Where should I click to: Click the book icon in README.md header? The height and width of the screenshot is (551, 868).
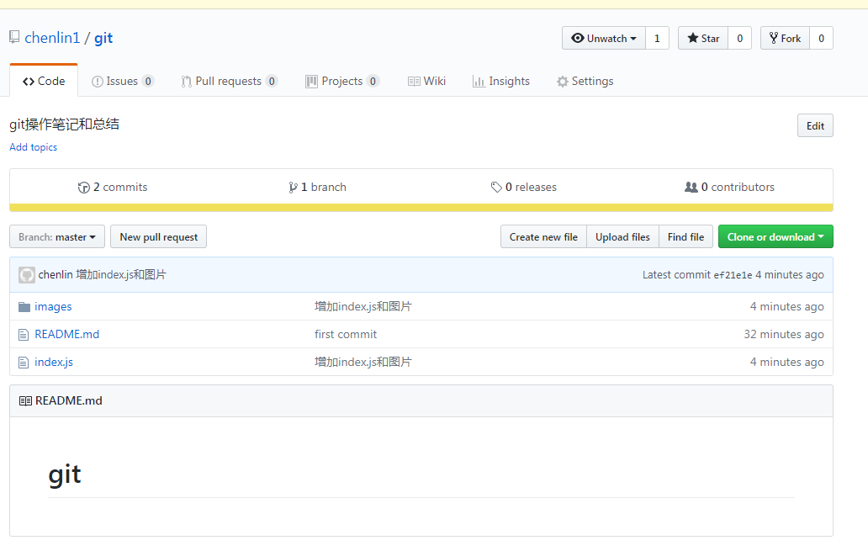click(25, 401)
